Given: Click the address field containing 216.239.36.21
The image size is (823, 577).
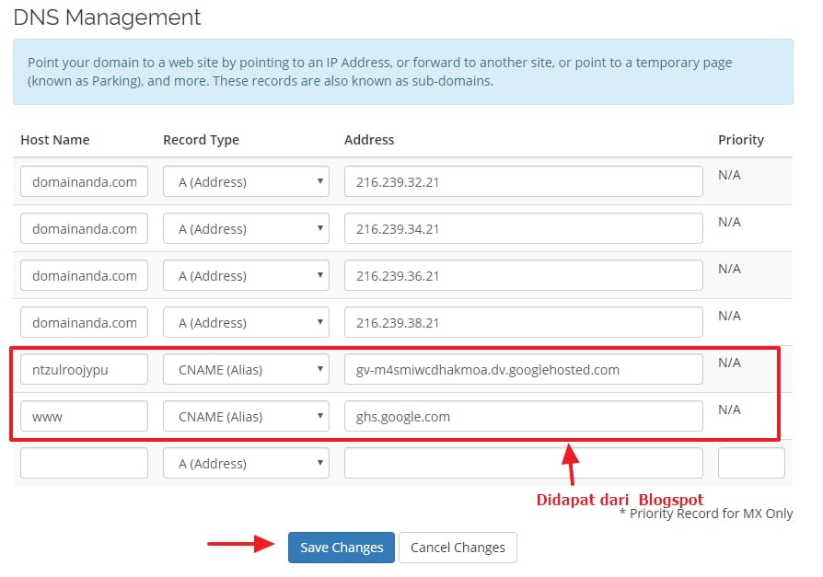Looking at the screenshot, I should tap(523, 276).
